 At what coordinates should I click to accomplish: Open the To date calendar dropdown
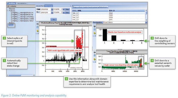point(52,12)
